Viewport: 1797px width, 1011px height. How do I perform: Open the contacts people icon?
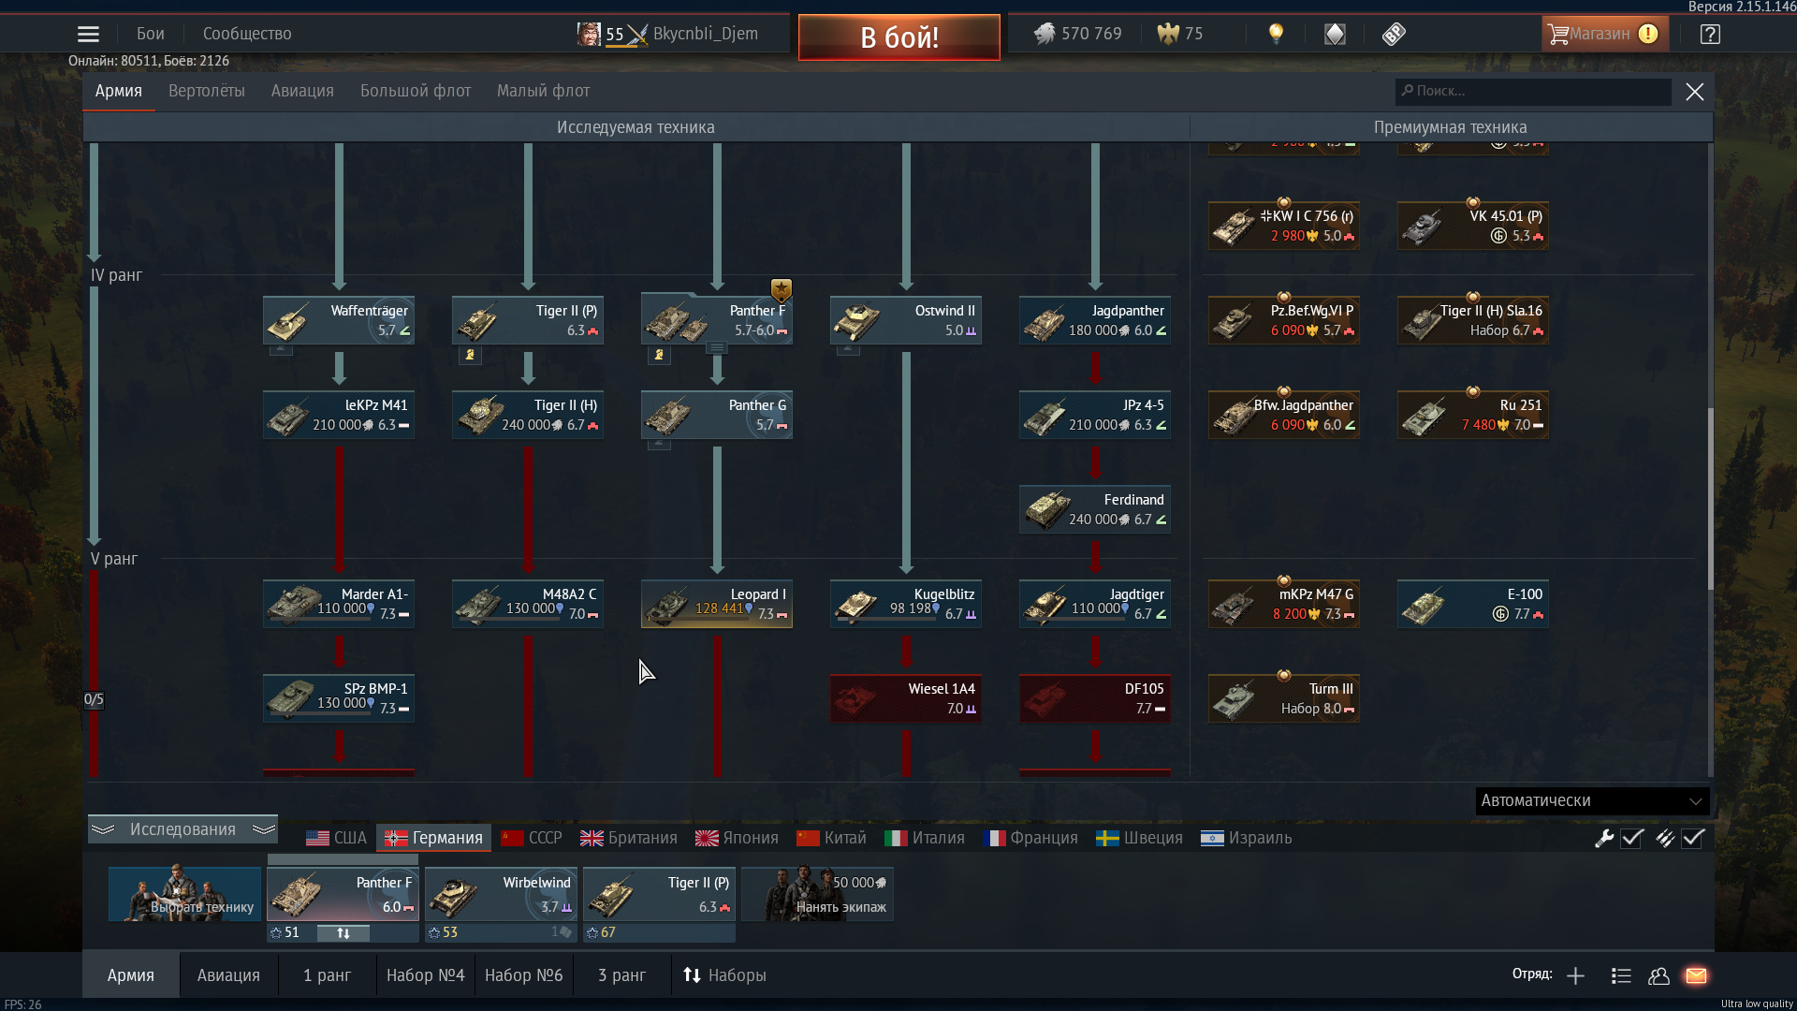1658,976
